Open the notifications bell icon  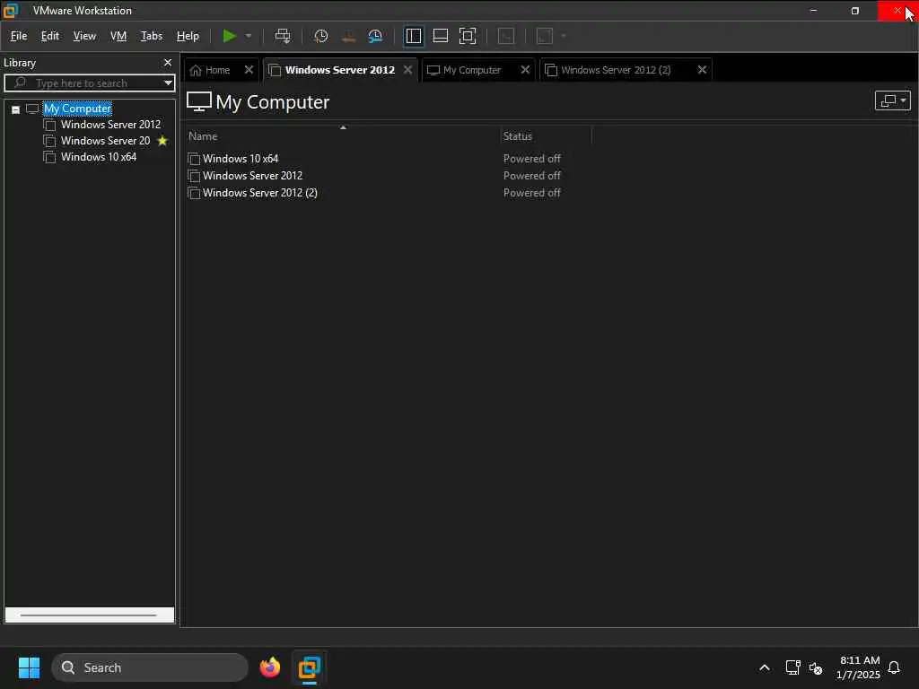click(x=894, y=667)
